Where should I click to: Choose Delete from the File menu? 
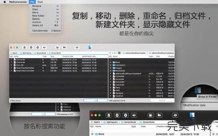coord(45,19)
